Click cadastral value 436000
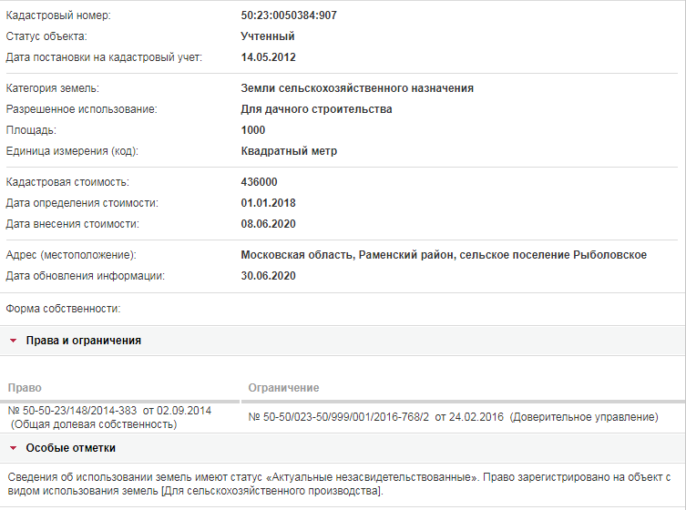Viewport: 686px width, 510px height. point(259,182)
